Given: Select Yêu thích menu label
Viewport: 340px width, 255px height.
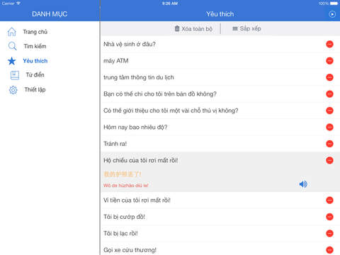Looking at the screenshot, I should click(x=35, y=61).
